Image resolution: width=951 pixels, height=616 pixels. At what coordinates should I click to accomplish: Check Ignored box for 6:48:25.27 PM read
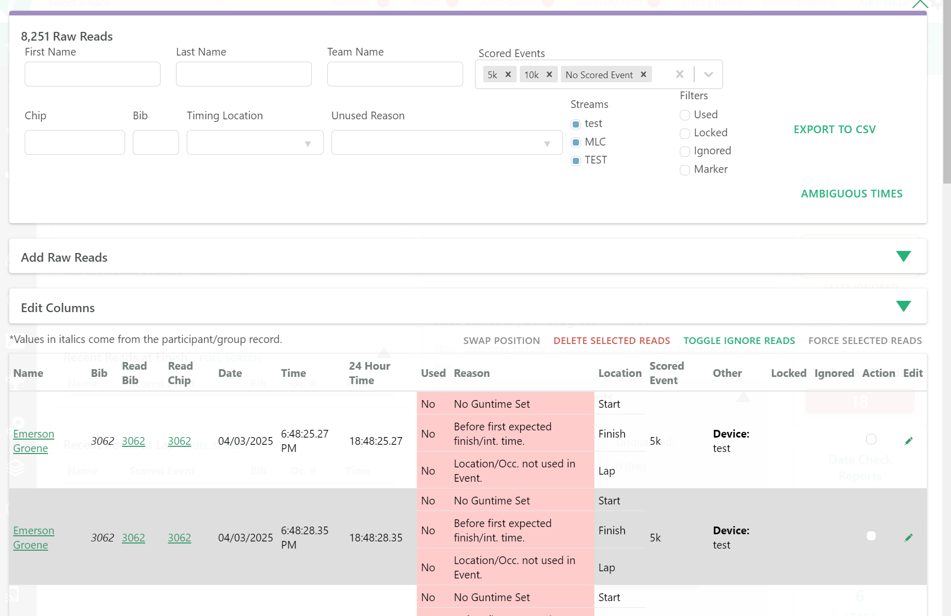[871, 439]
